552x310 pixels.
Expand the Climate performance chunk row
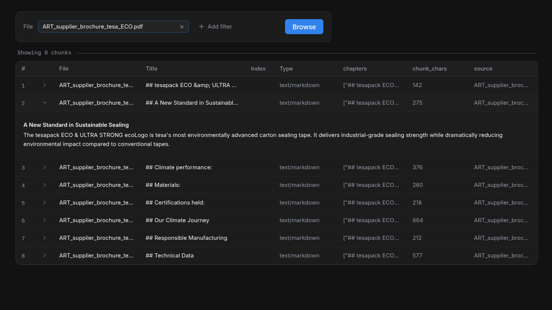(x=44, y=167)
